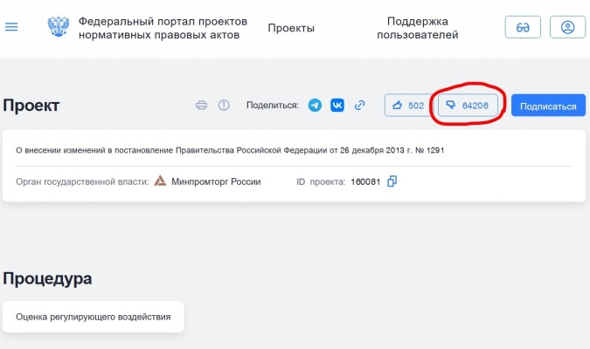Print the project page
The height and width of the screenshot is (349, 590).
point(202,106)
